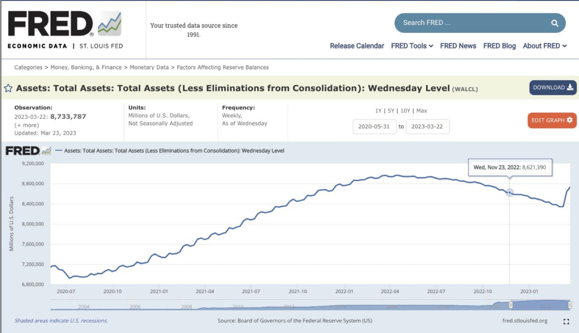This screenshot has width=579, height=333.
Task: Open the Monetary Data breadcrumb category
Action: click(149, 67)
